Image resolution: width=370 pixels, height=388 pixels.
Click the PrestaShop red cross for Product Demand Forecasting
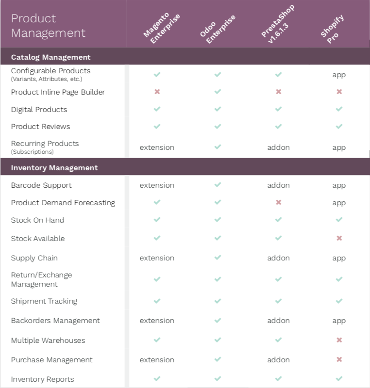pyautogui.click(x=278, y=202)
